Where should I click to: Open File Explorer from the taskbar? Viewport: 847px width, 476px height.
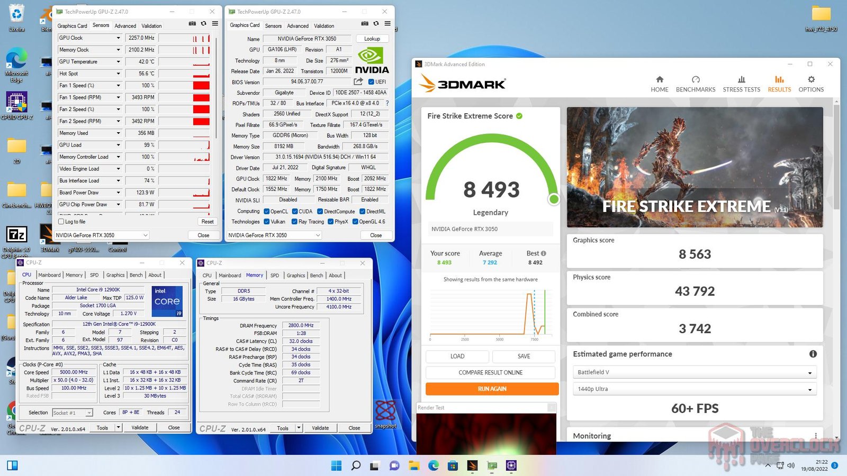coord(414,465)
